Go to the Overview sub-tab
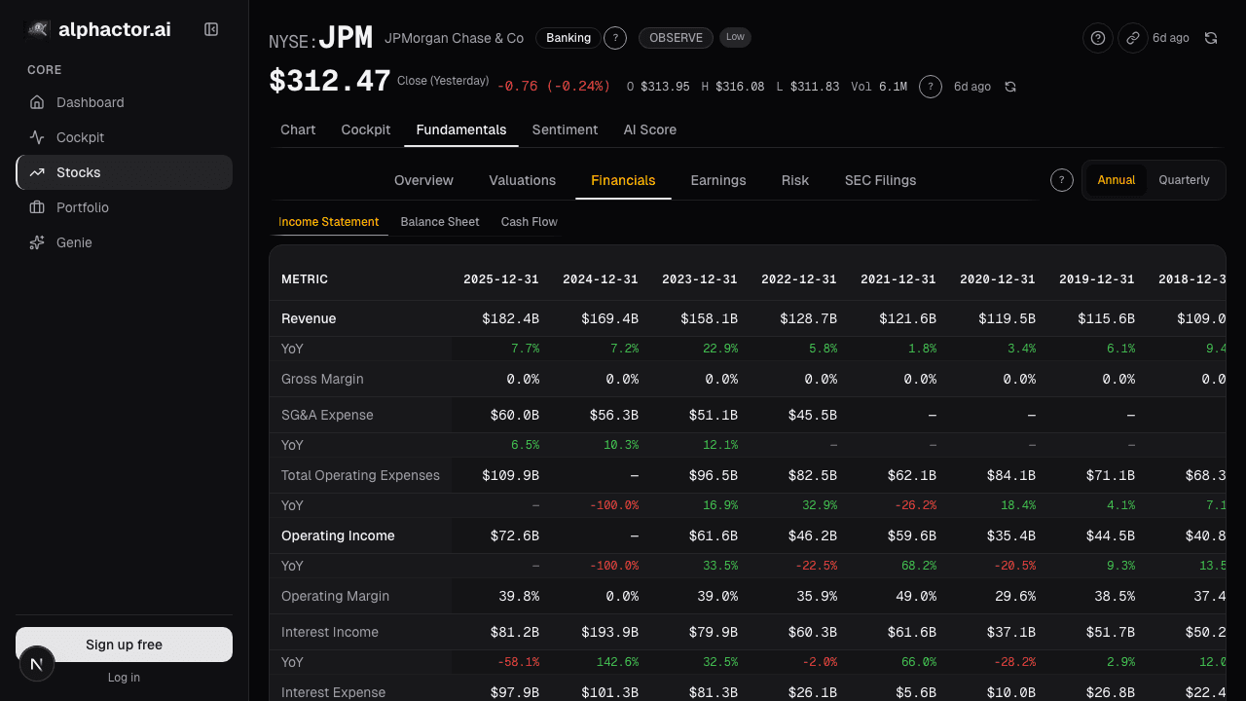Image resolution: width=1246 pixels, height=701 pixels. tap(423, 180)
